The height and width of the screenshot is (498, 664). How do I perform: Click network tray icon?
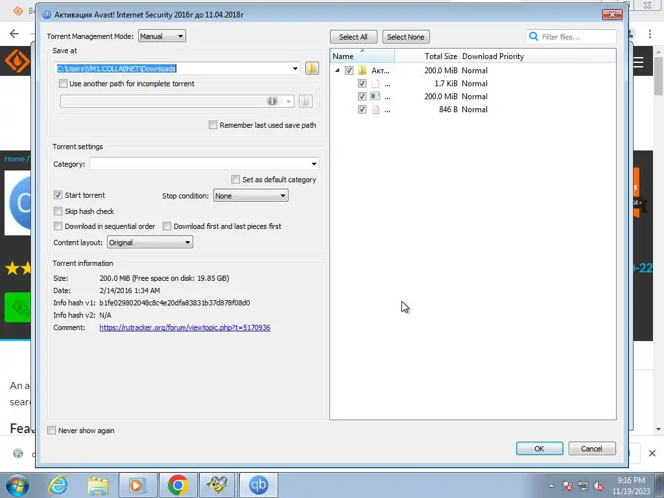pyautogui.click(x=583, y=486)
